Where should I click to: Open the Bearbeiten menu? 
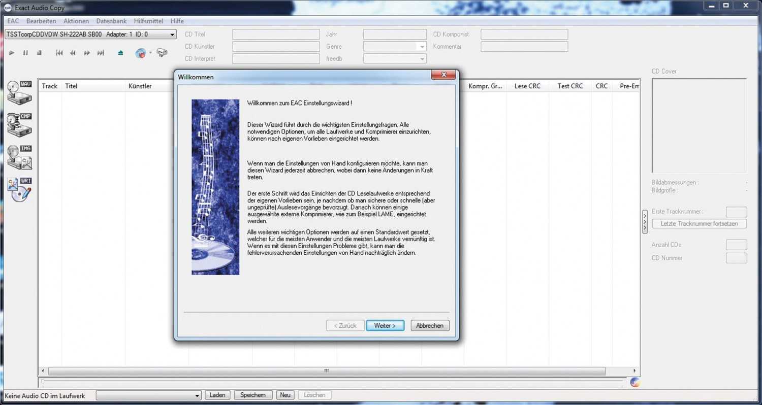41,21
